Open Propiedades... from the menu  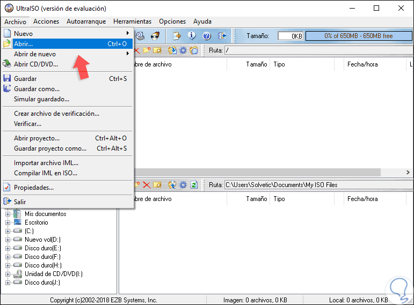67,188
